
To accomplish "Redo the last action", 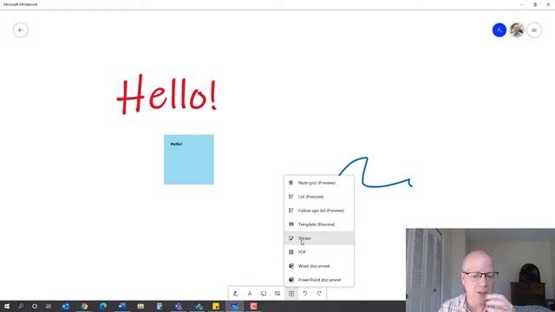I will [x=319, y=294].
